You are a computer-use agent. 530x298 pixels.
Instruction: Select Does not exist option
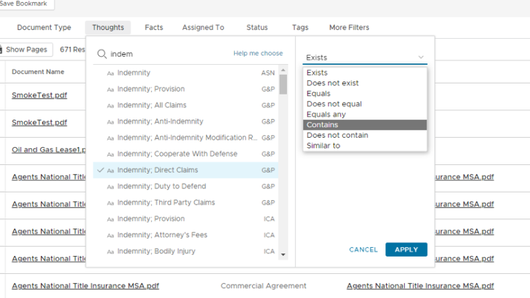click(x=333, y=84)
